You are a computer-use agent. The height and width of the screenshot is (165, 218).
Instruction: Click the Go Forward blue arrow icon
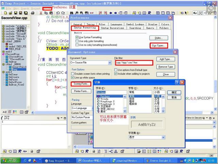tap(115, 13)
